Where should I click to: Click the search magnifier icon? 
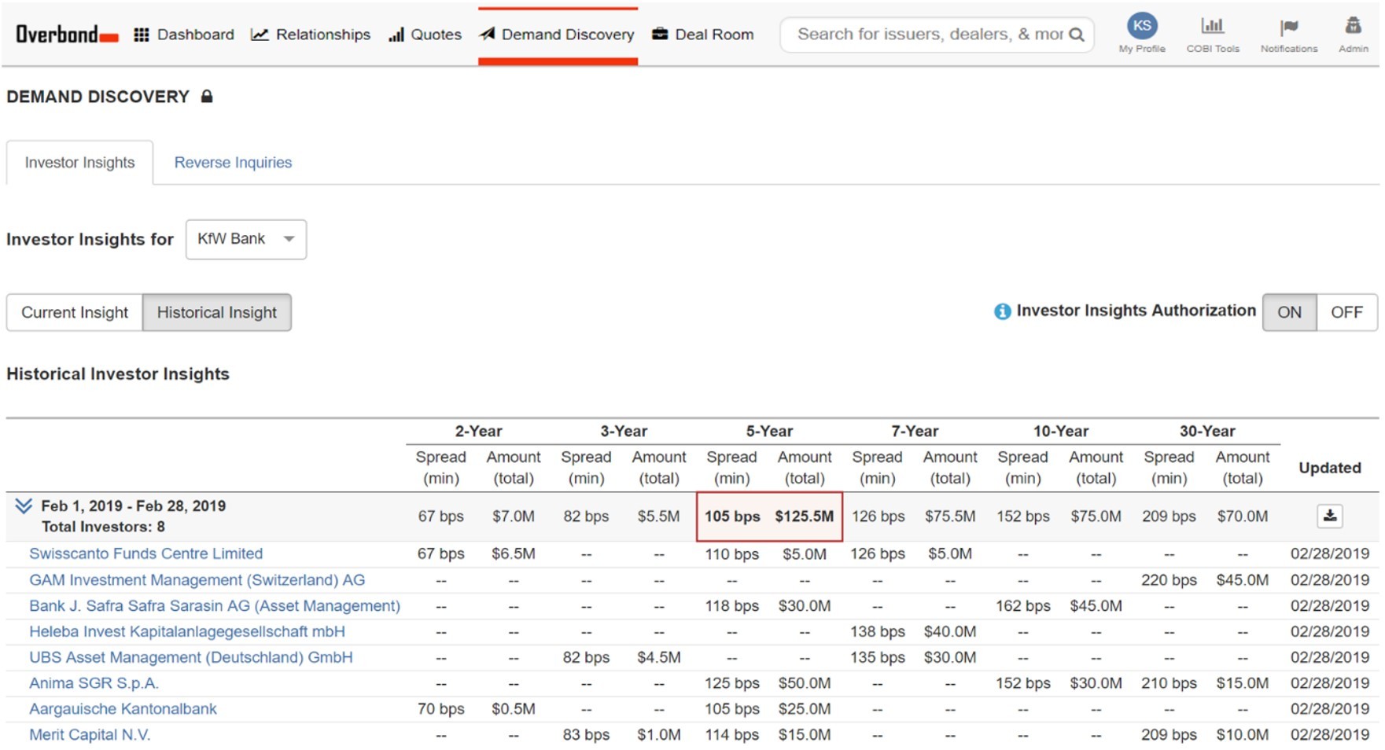pyautogui.click(x=1077, y=35)
